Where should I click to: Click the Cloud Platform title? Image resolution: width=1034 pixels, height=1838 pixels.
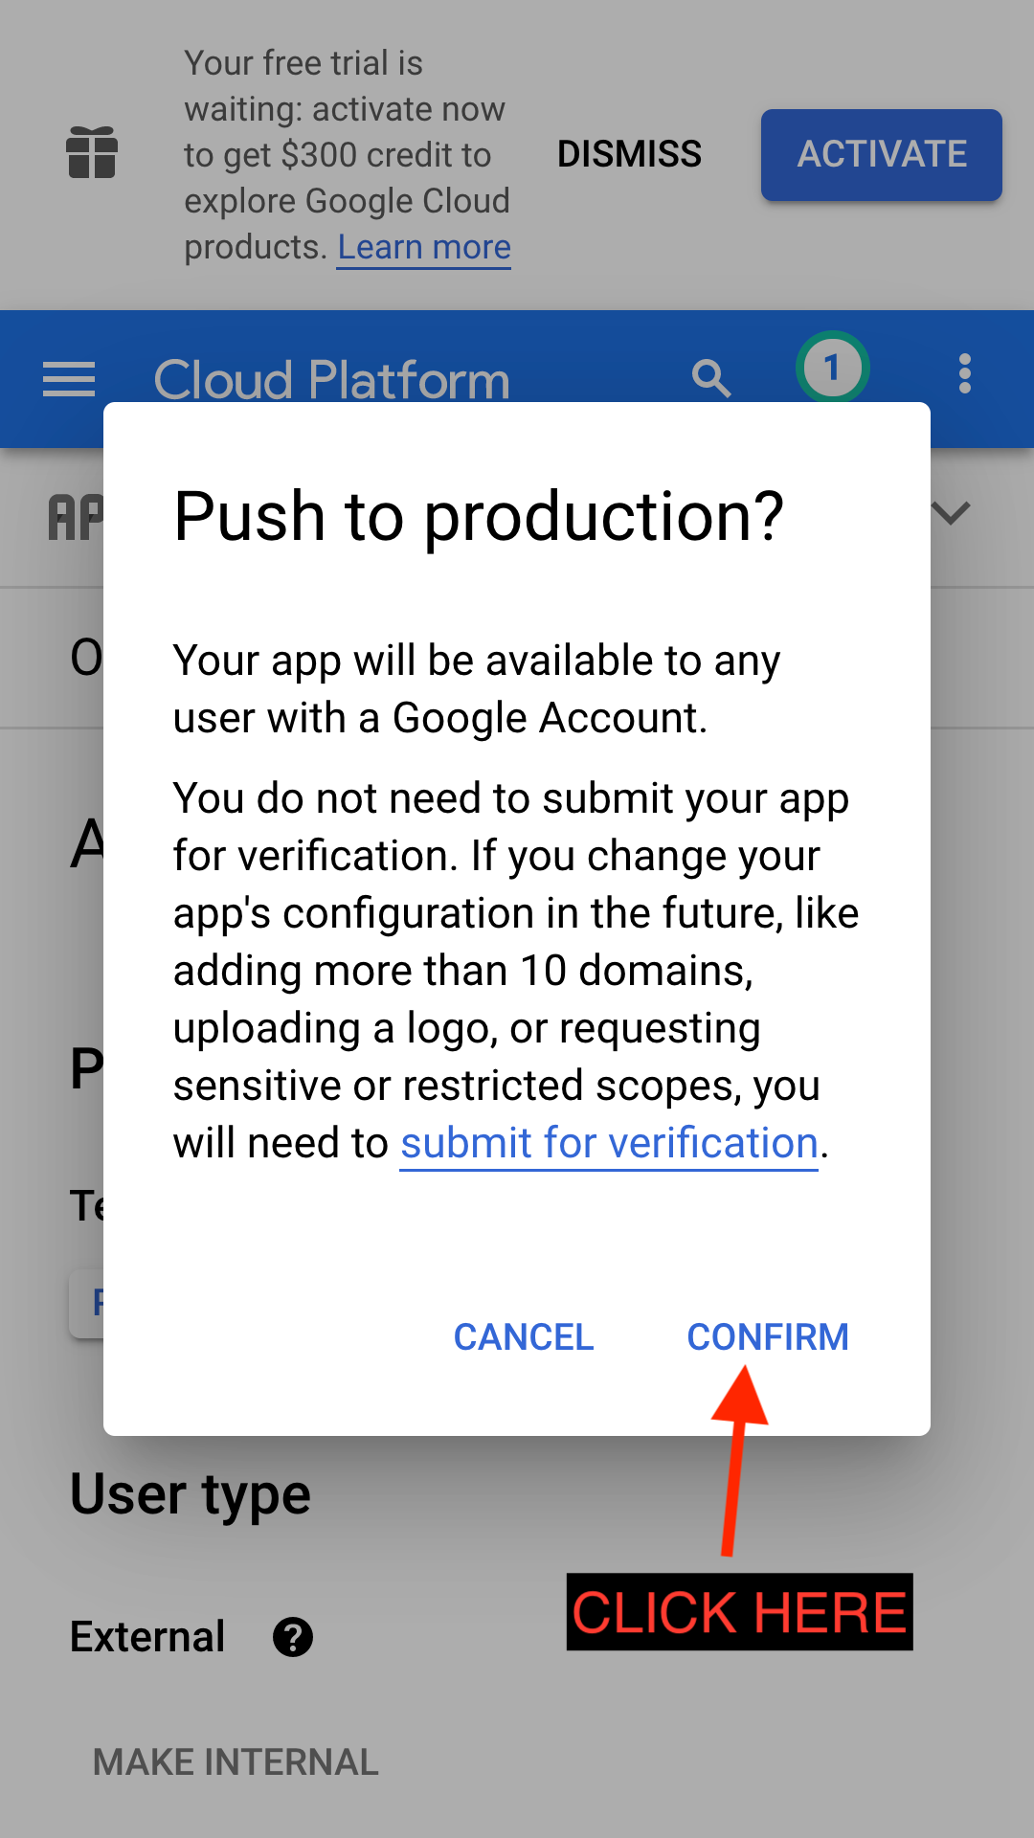click(x=331, y=380)
